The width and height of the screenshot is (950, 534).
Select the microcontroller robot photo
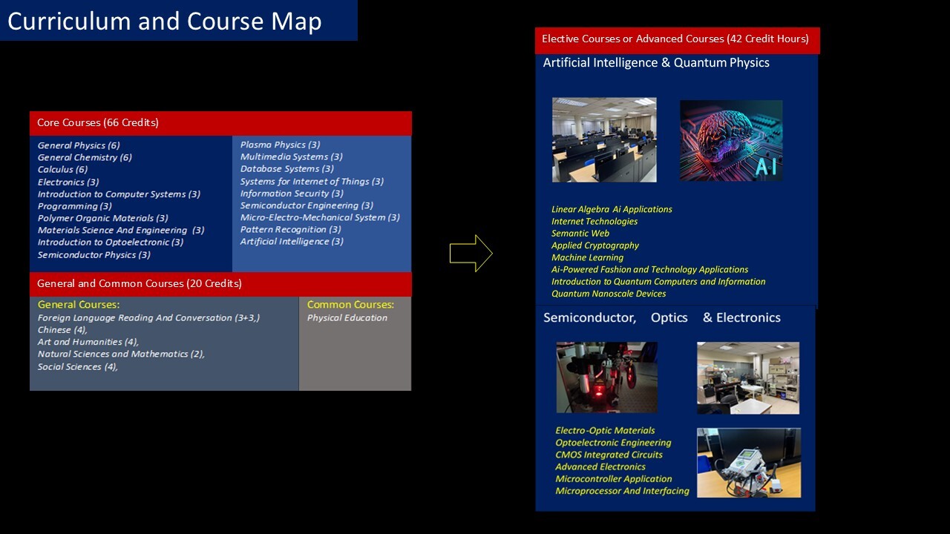click(748, 463)
